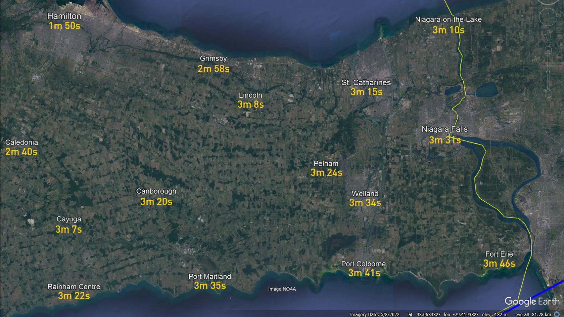The image size is (564, 317).
Task: Click the Grimsby place label
Action: click(x=213, y=59)
